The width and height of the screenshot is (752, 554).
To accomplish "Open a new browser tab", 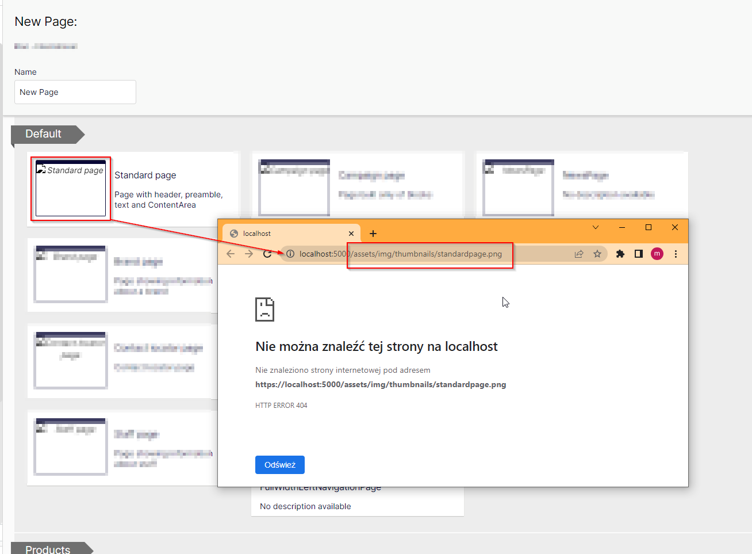I will pos(373,234).
